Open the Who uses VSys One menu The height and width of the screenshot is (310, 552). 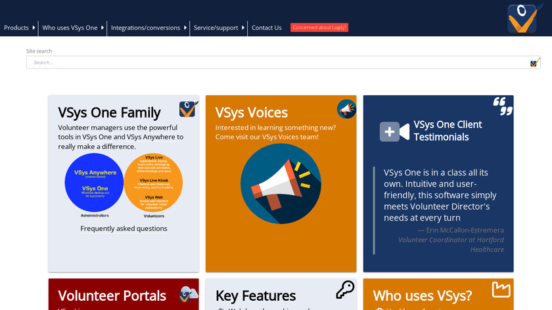click(70, 28)
